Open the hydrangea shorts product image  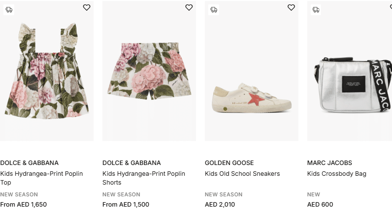(x=149, y=76)
